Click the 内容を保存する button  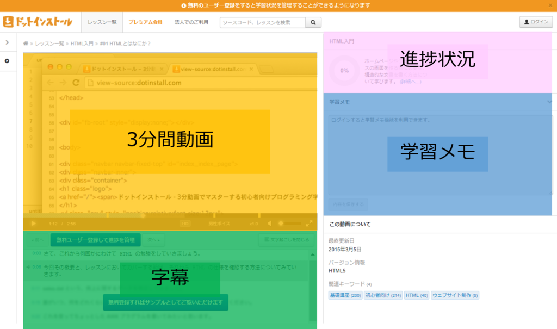(348, 204)
